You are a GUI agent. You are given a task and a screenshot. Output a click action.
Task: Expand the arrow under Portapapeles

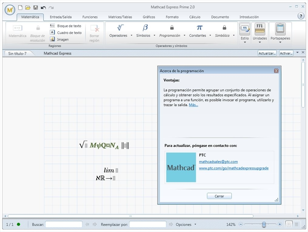click(280, 42)
